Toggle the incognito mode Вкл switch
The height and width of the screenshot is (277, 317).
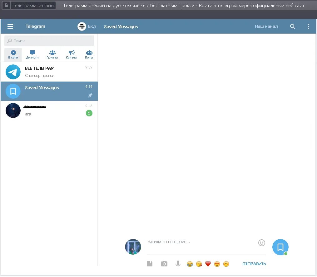click(x=87, y=26)
